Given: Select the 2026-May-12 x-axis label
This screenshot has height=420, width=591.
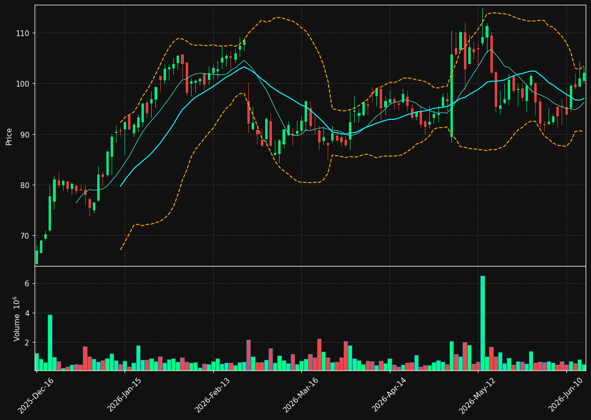Looking at the screenshot, I should point(476,395).
